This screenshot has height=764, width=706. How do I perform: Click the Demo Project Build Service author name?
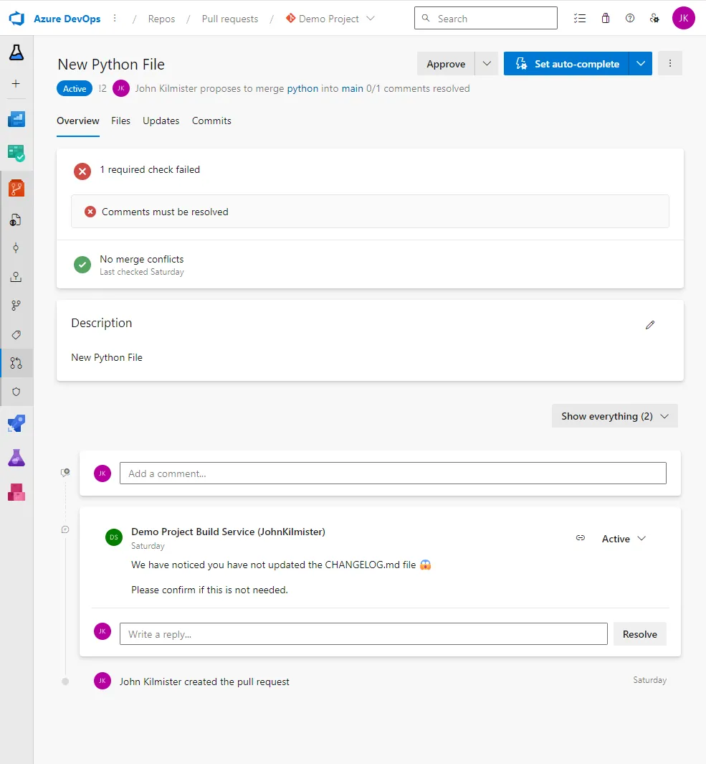point(229,532)
